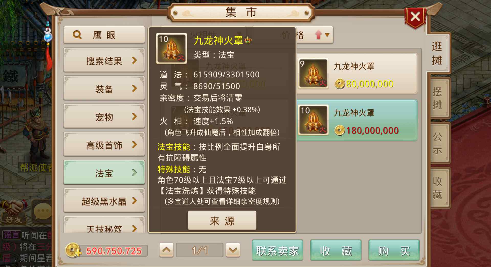This screenshot has width=491, height=267.
Task: Click the 联系卖家 button
Action: pos(277,251)
